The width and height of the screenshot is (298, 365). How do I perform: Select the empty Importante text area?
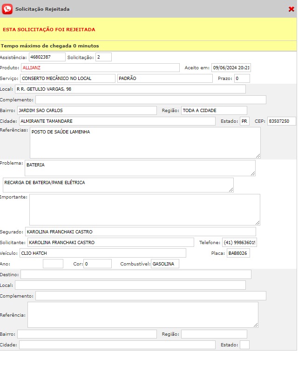pos(144,210)
